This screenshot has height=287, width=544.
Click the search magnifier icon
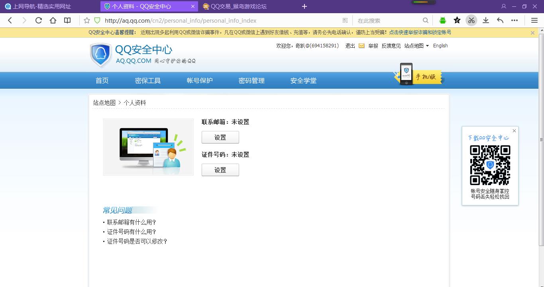426,20
